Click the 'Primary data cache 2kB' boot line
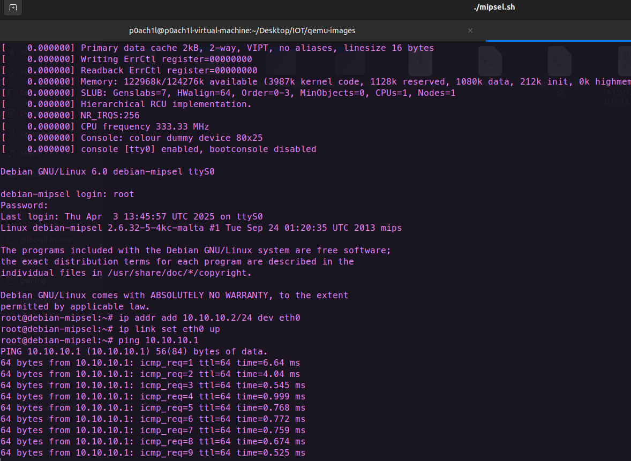 point(217,48)
